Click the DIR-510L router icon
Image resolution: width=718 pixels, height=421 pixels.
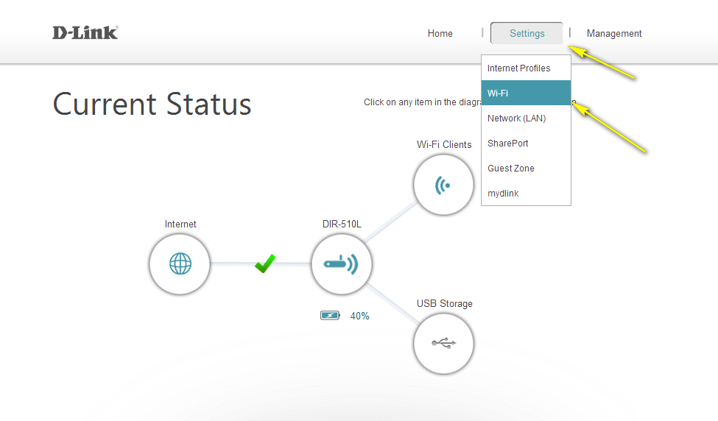point(342,264)
